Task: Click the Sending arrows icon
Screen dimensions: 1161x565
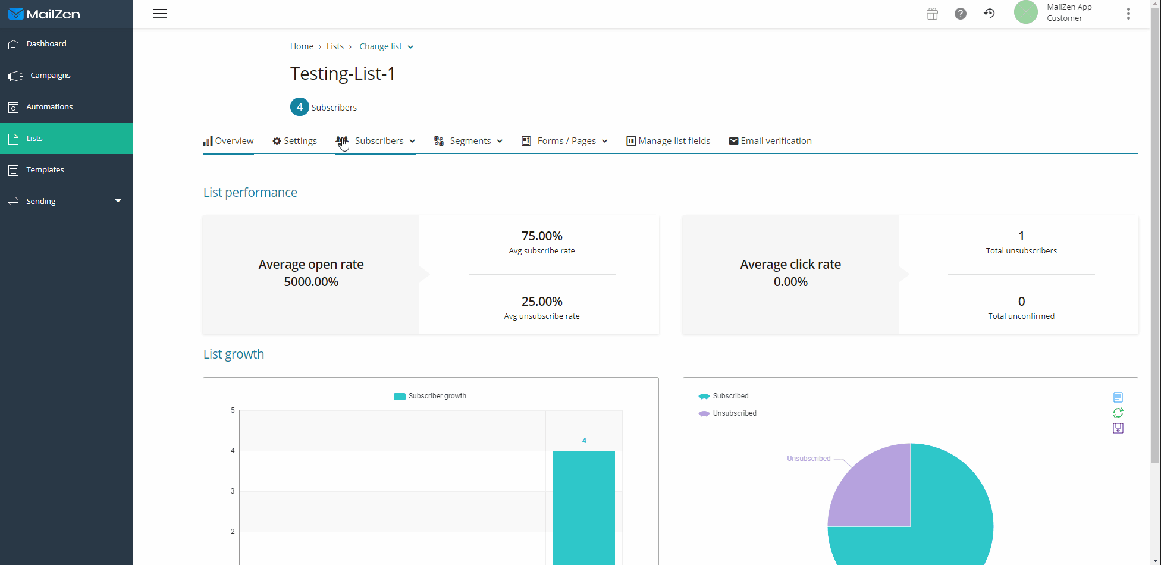Action: (x=13, y=202)
